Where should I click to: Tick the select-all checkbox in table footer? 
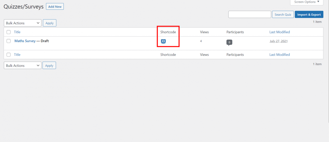click(x=9, y=54)
